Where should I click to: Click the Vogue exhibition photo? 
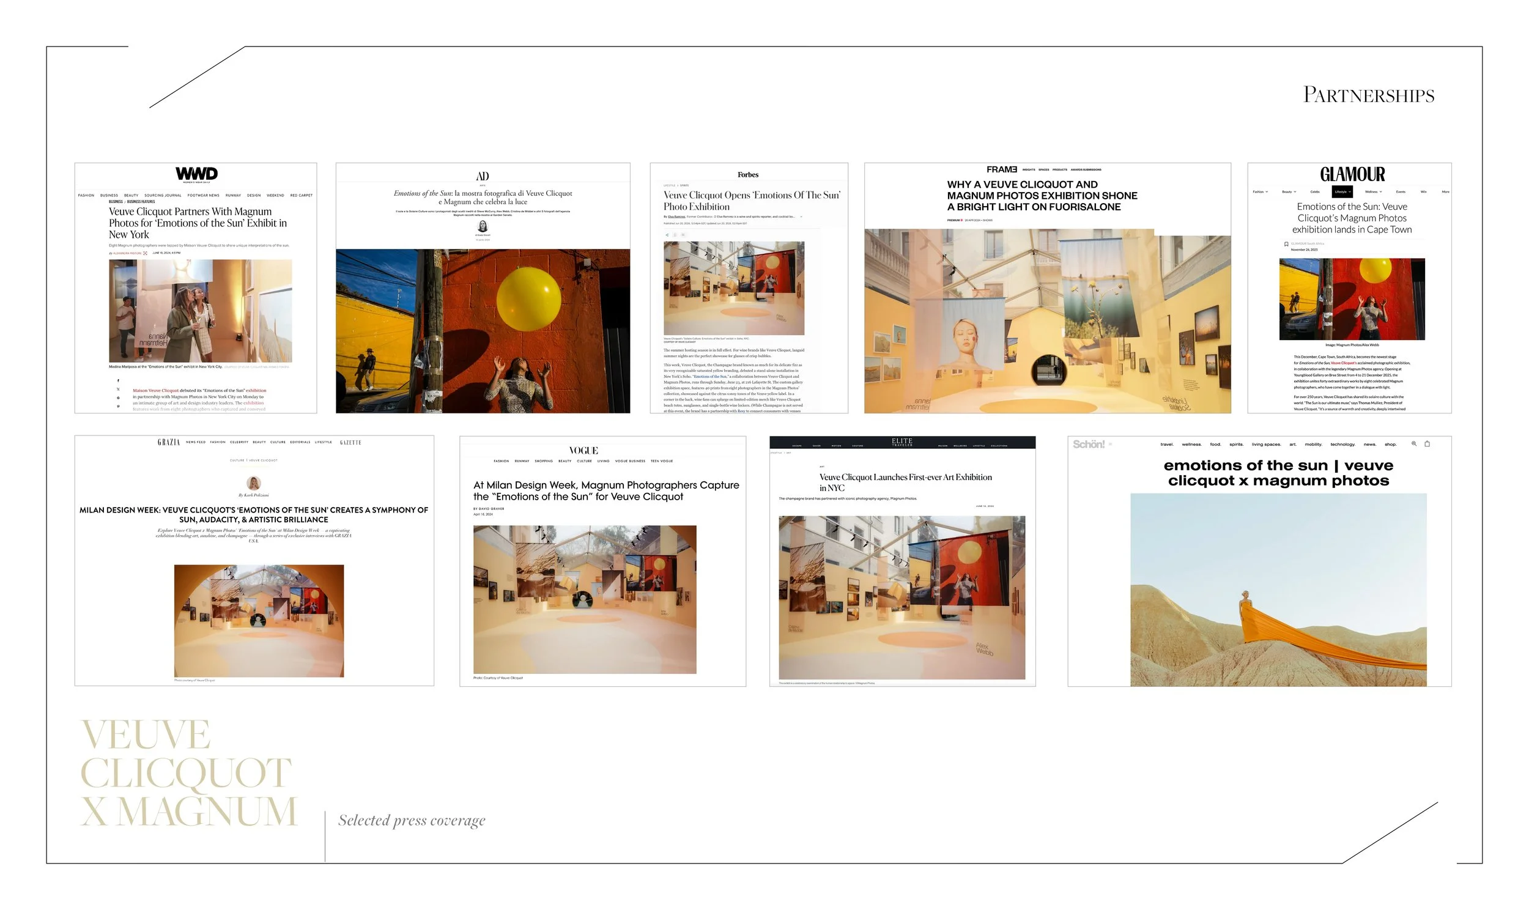coord(584,600)
